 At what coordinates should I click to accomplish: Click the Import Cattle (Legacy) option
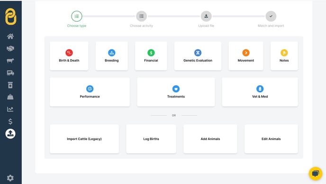coord(84,139)
